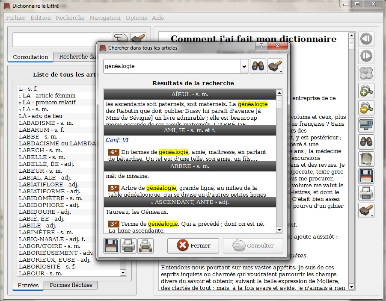This screenshot has width=386, height=301.
Task: Select the ASCENDANT, ANTE - adj. result header
Action: [190, 202]
